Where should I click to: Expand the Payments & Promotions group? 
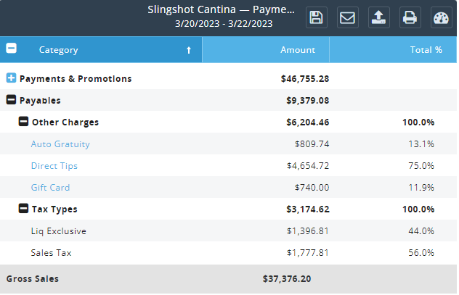tap(11, 78)
